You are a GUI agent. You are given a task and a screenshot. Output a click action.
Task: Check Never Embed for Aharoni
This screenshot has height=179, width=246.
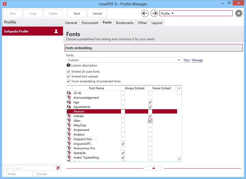(x=150, y=111)
